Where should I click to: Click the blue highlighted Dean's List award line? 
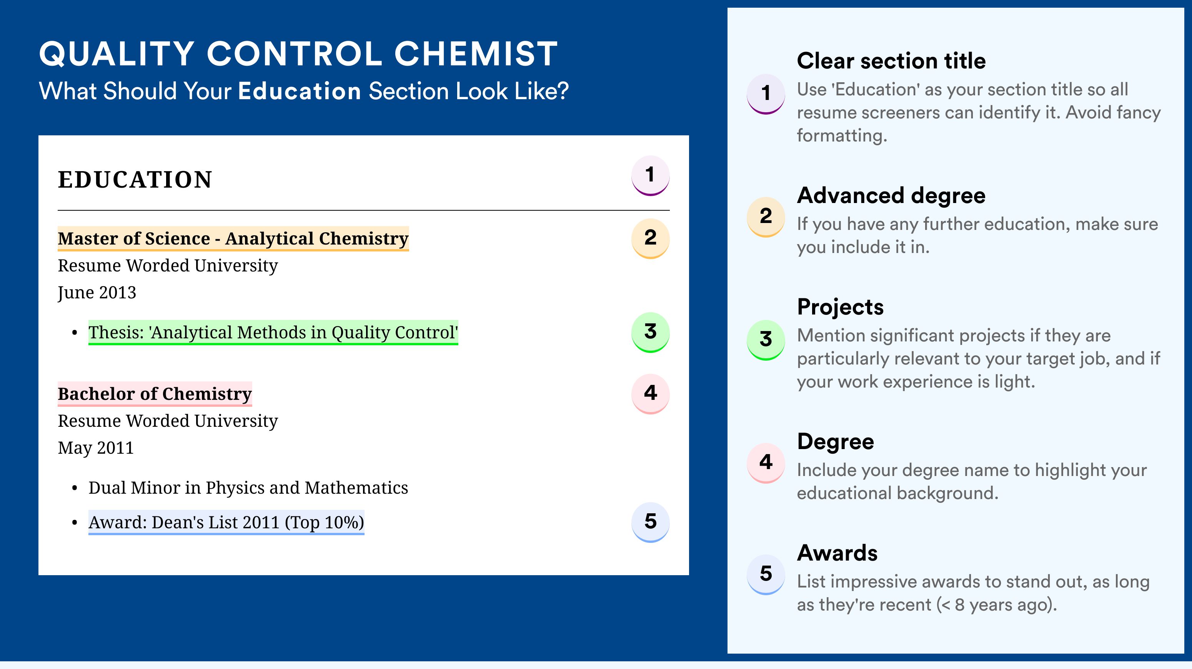click(x=226, y=523)
